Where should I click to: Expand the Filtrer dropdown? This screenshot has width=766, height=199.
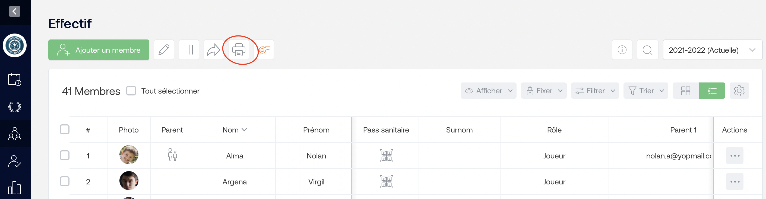coord(595,91)
